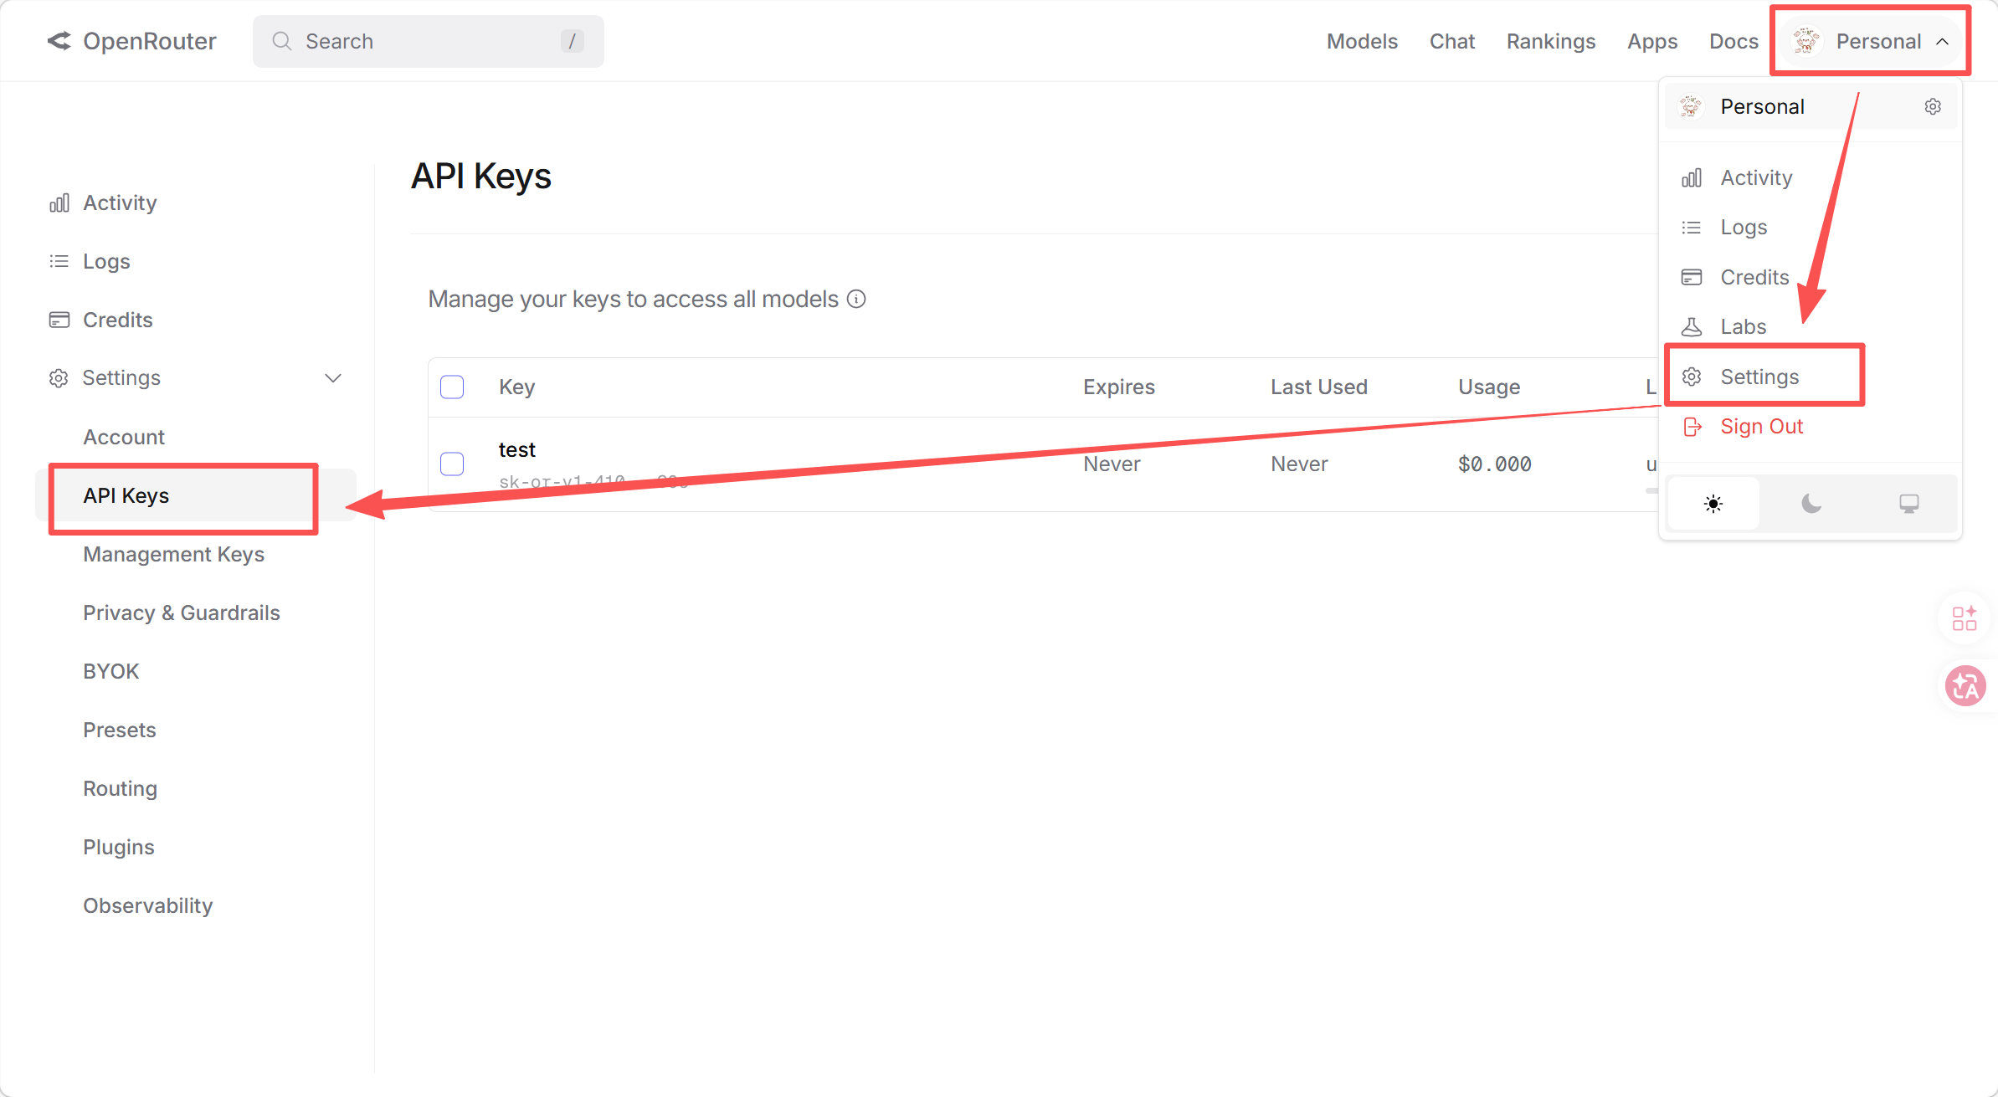Click the Last Used column header

pyautogui.click(x=1319, y=387)
